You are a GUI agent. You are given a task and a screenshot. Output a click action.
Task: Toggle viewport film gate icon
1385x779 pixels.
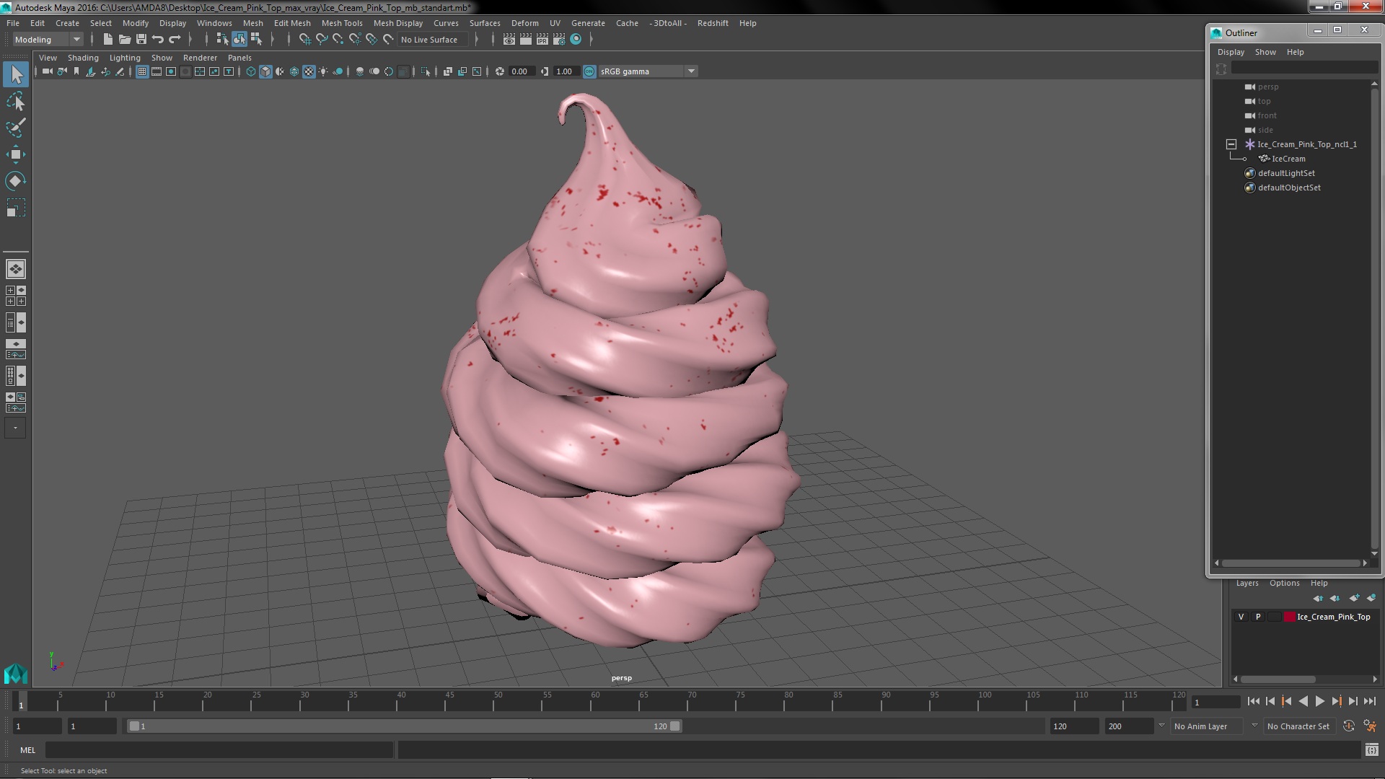157,71
